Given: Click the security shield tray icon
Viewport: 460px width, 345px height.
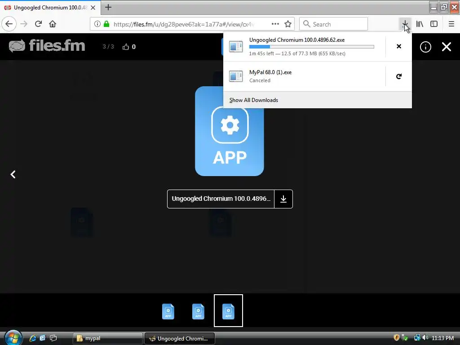Looking at the screenshot, I should coord(396,338).
